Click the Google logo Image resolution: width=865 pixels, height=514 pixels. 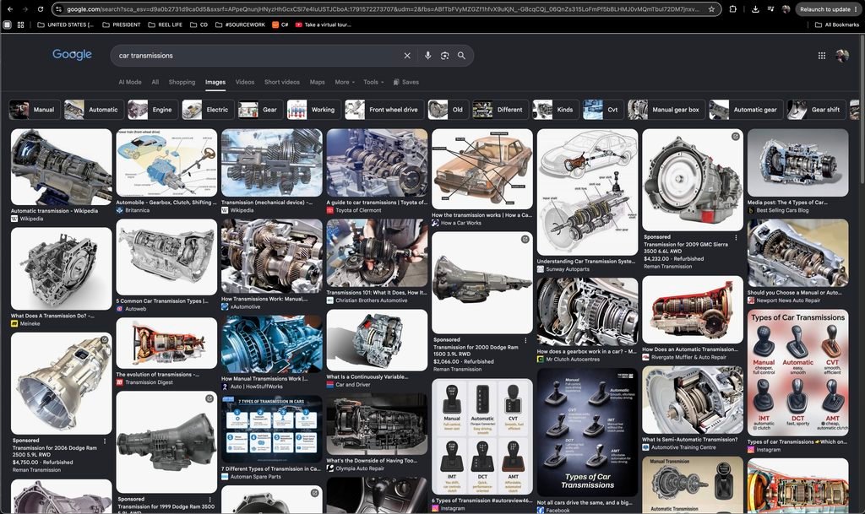(73, 55)
